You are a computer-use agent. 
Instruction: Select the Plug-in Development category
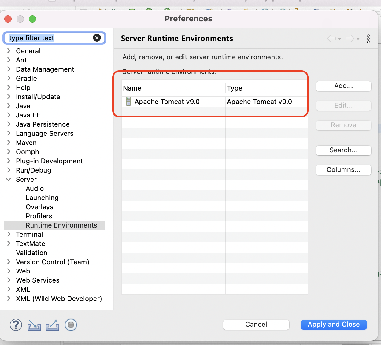click(x=50, y=161)
